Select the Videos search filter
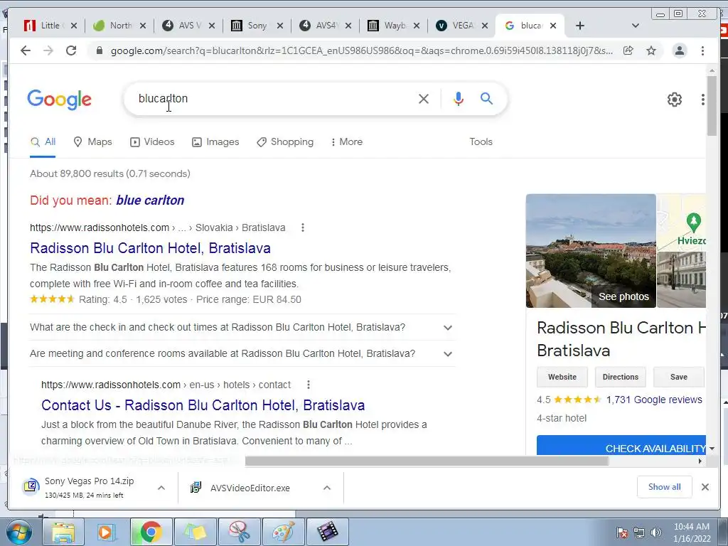 click(x=152, y=142)
